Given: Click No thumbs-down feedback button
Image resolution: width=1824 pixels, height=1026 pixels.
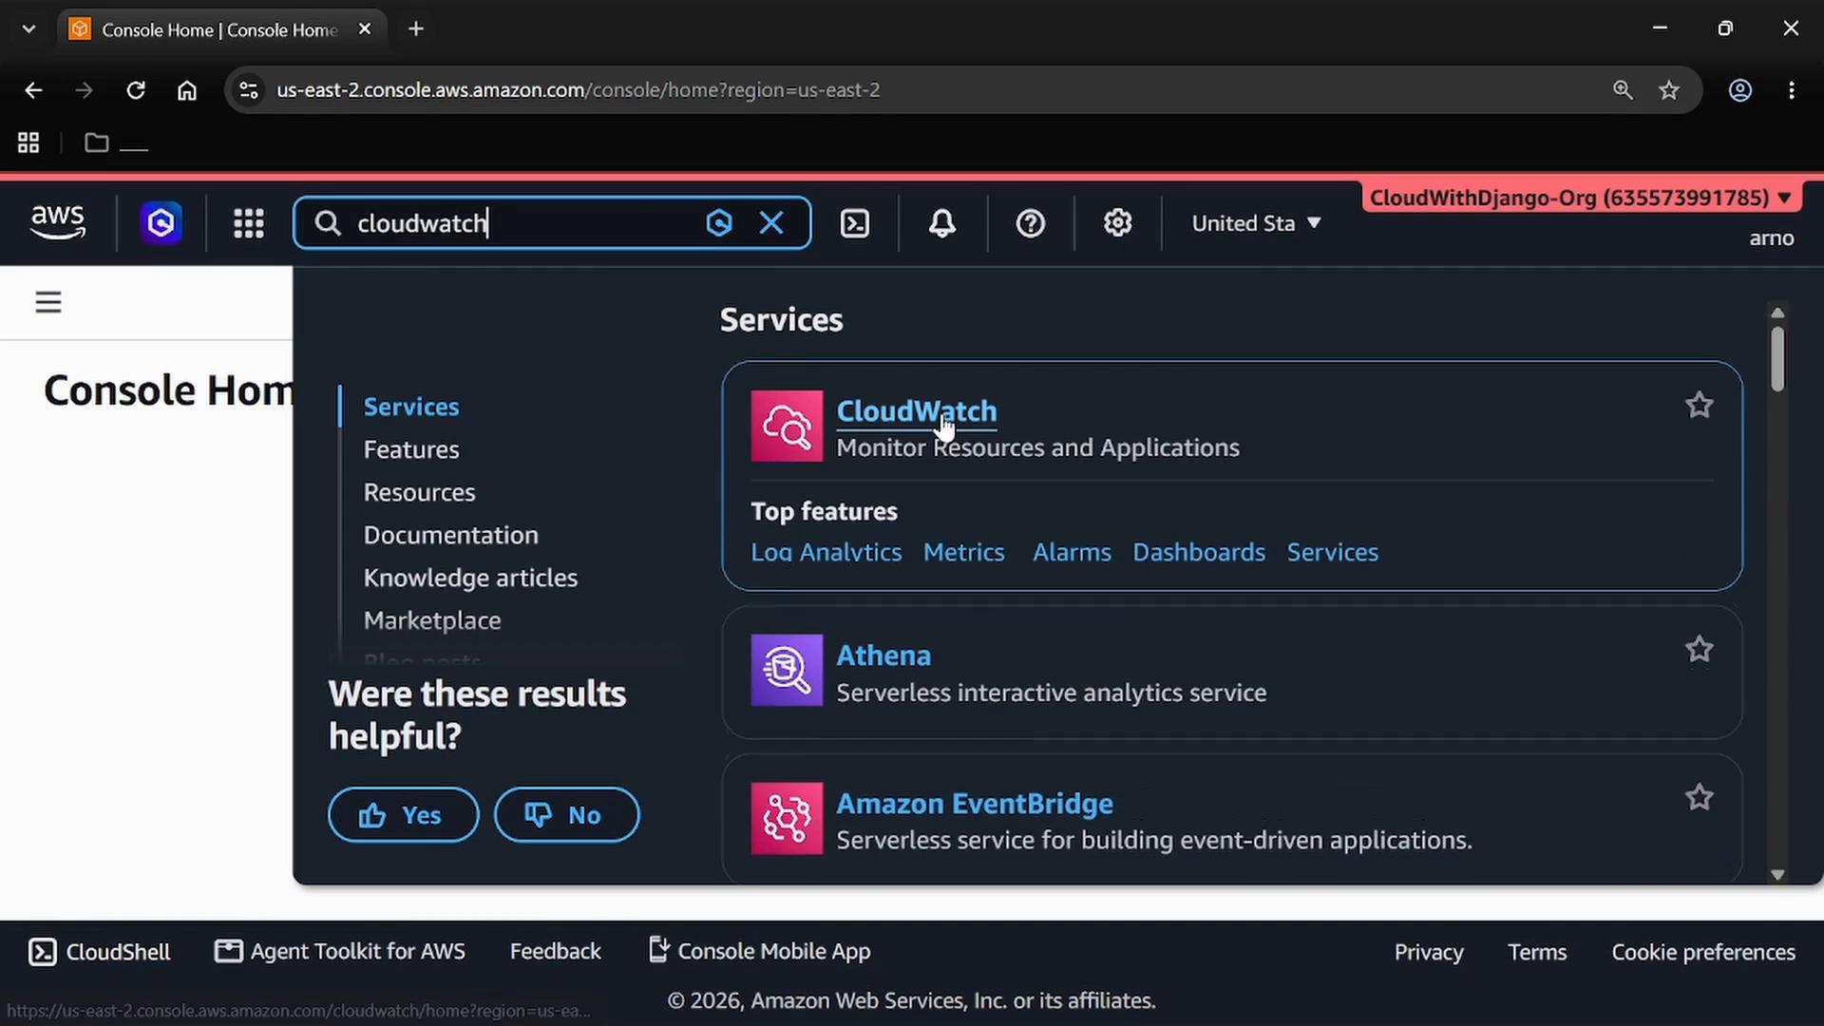Looking at the screenshot, I should point(566,815).
